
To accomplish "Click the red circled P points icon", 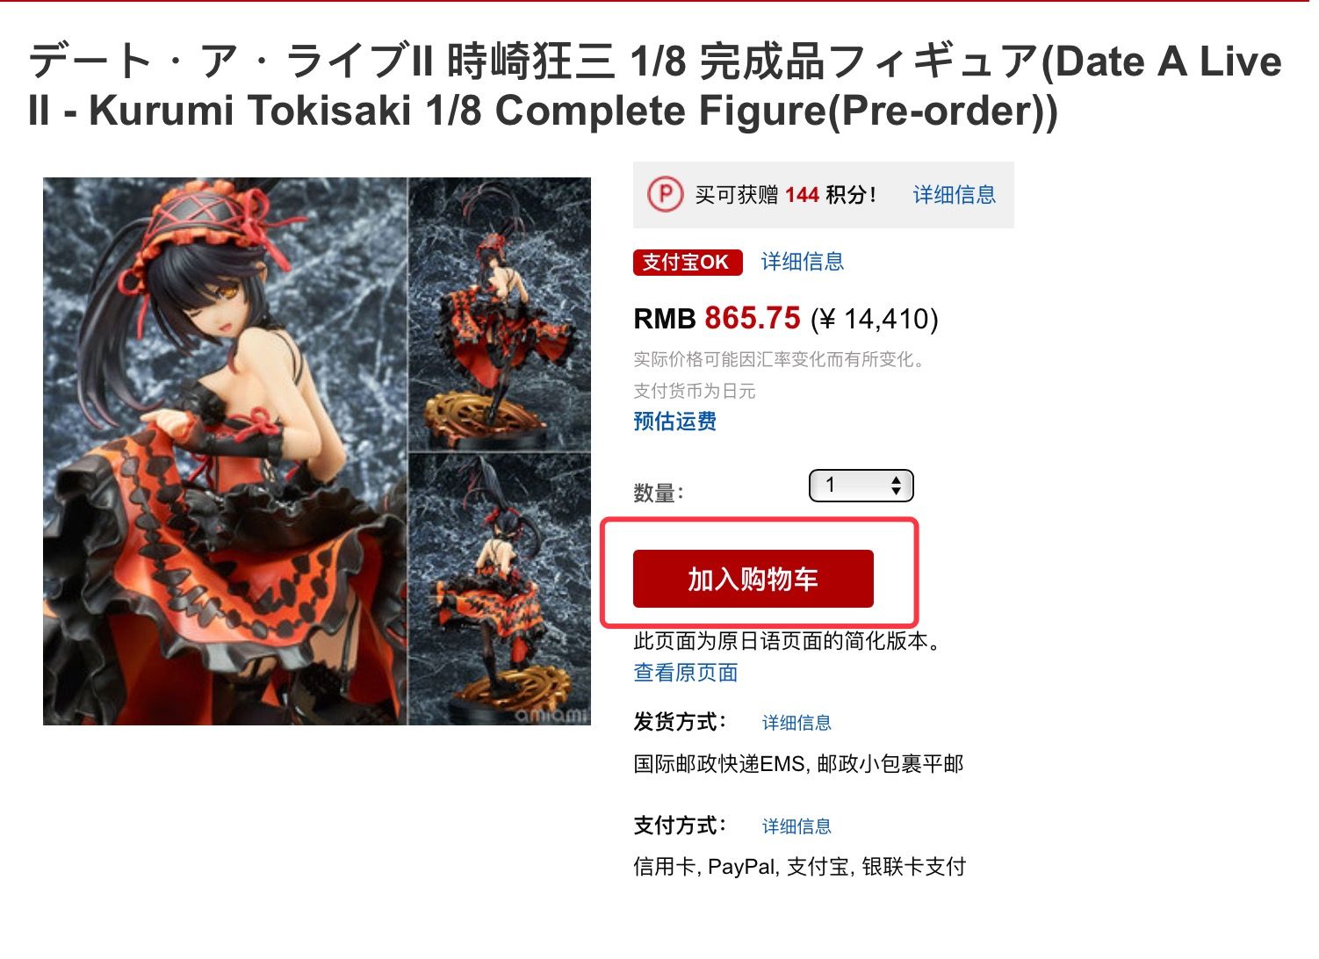I will point(665,194).
